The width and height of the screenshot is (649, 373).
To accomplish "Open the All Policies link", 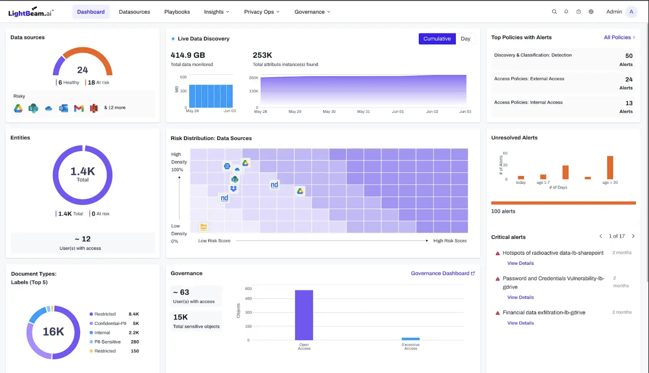I will (x=619, y=37).
